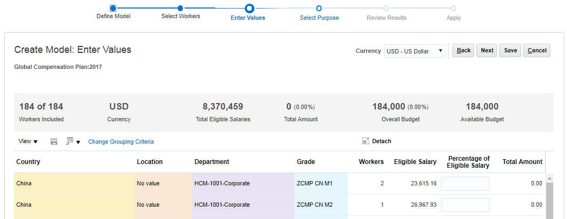Click the Select Purpose step label
The width and height of the screenshot is (567, 219).
[319, 18]
